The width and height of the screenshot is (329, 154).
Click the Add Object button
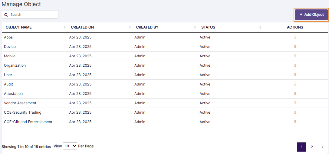coord(311,15)
